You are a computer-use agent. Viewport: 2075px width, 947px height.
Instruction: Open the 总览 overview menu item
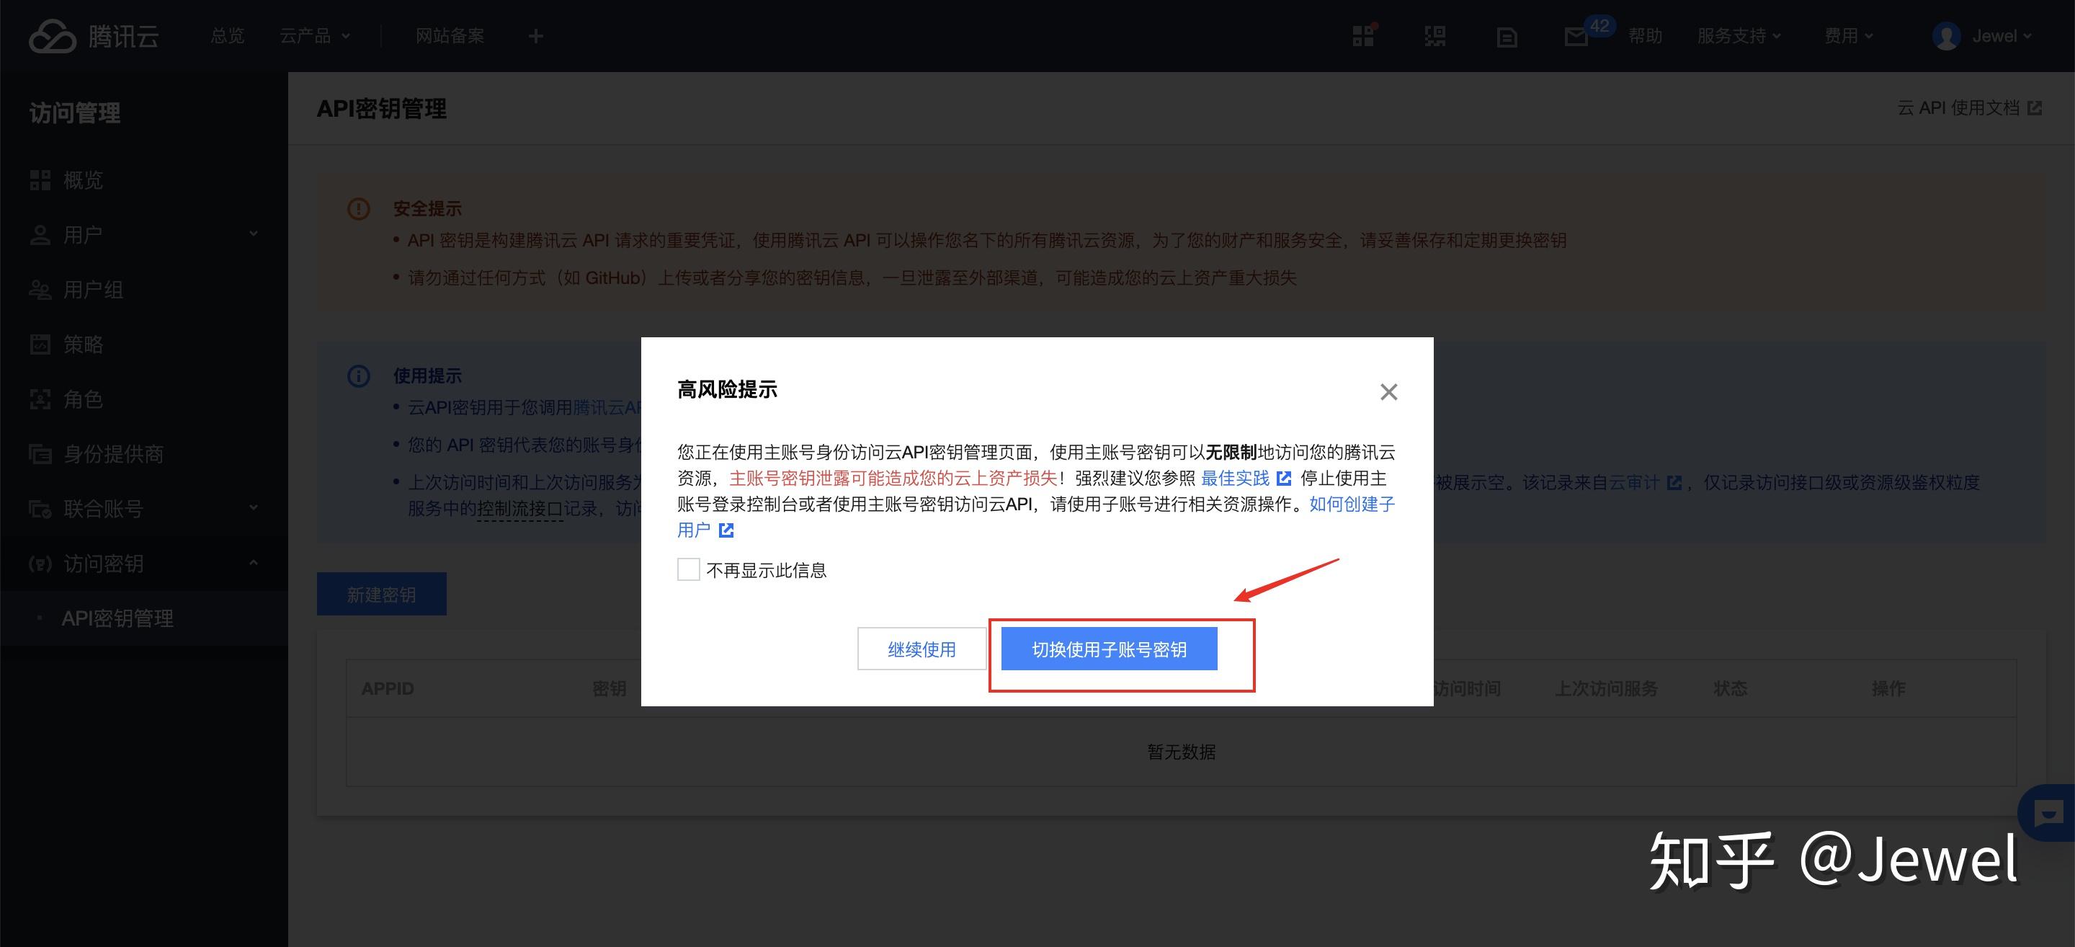coord(227,36)
